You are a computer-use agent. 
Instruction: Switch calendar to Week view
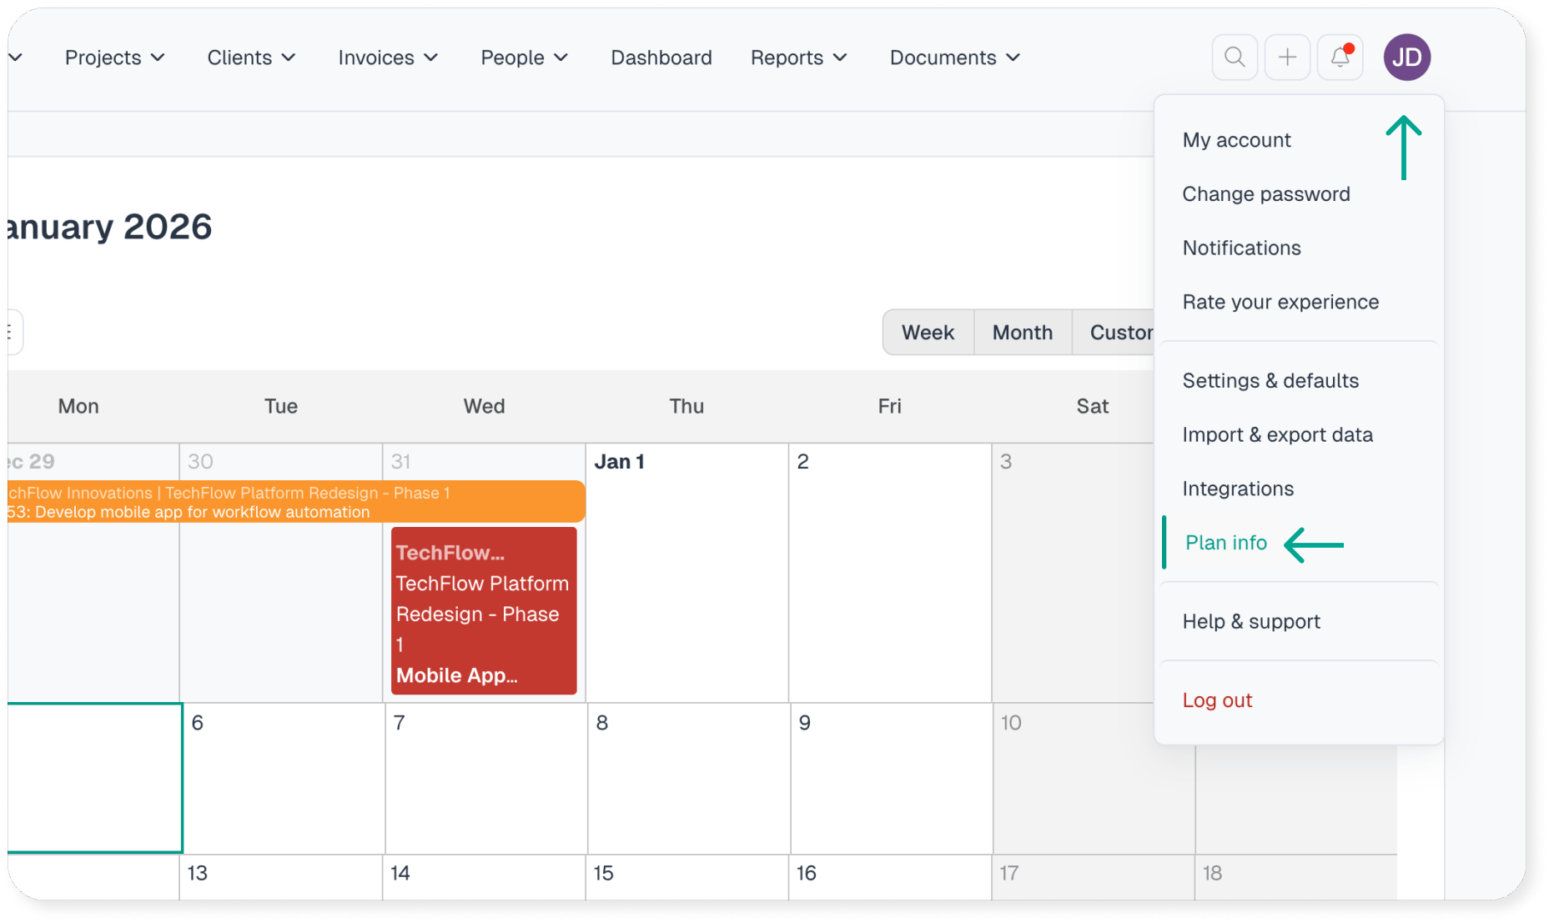tap(928, 333)
